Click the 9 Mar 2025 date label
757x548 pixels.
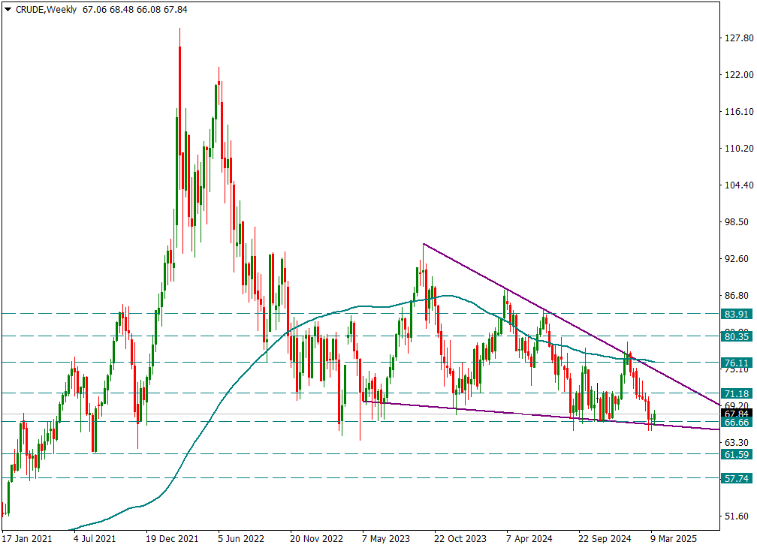tap(674, 538)
